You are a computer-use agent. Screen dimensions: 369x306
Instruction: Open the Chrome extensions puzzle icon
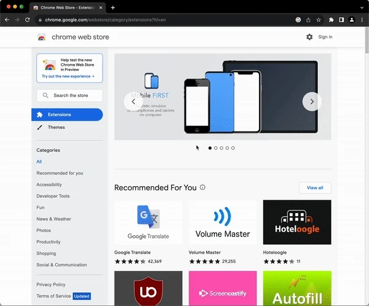331,20
